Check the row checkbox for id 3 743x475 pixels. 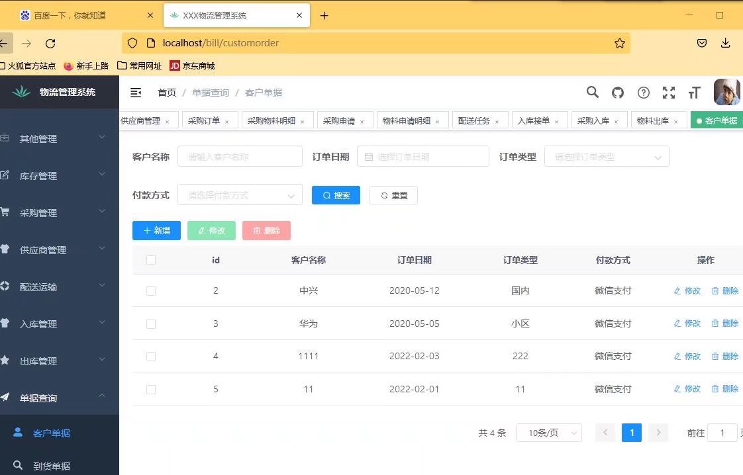(x=151, y=324)
